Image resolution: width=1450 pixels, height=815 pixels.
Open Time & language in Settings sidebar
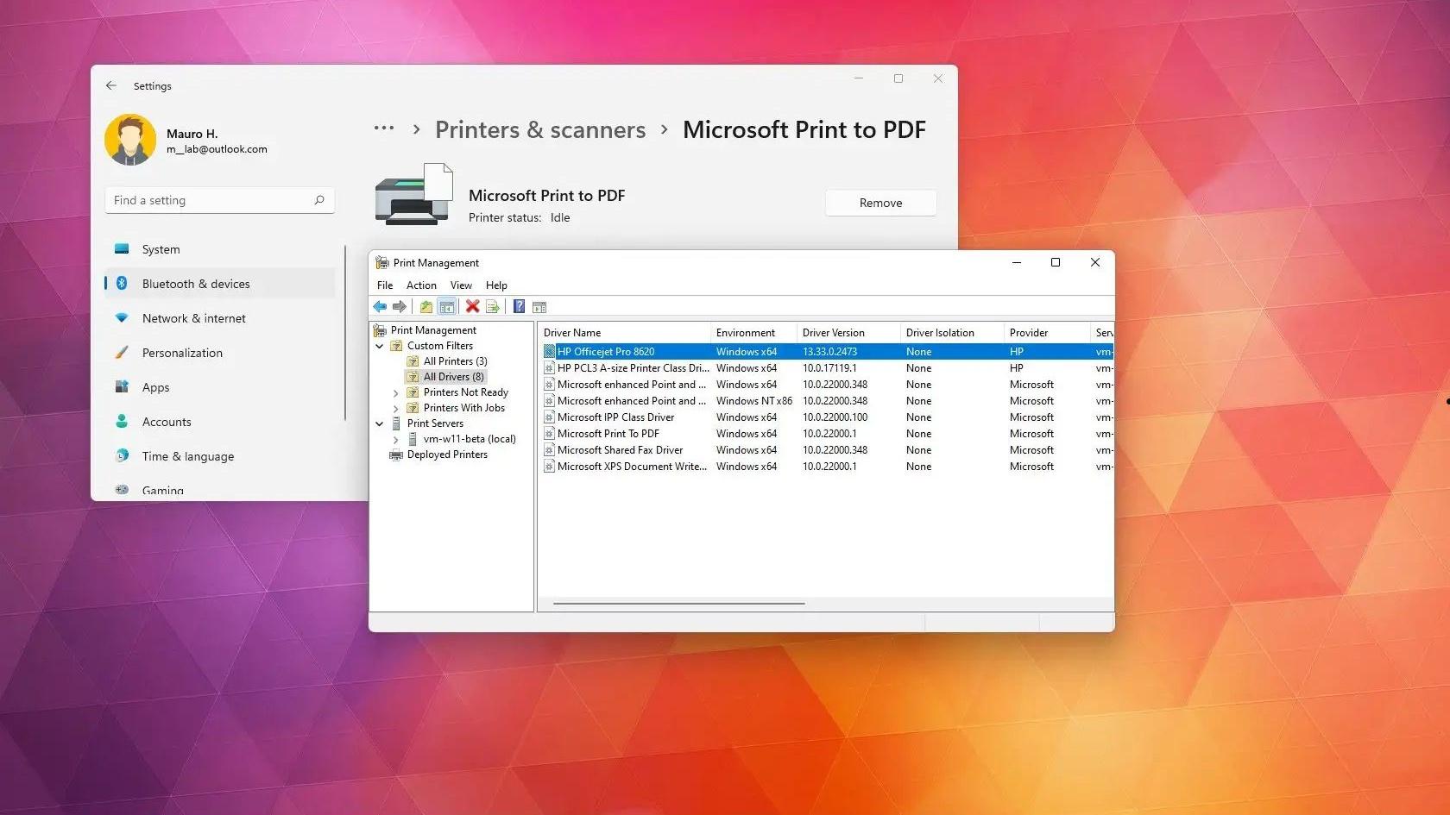point(220,456)
